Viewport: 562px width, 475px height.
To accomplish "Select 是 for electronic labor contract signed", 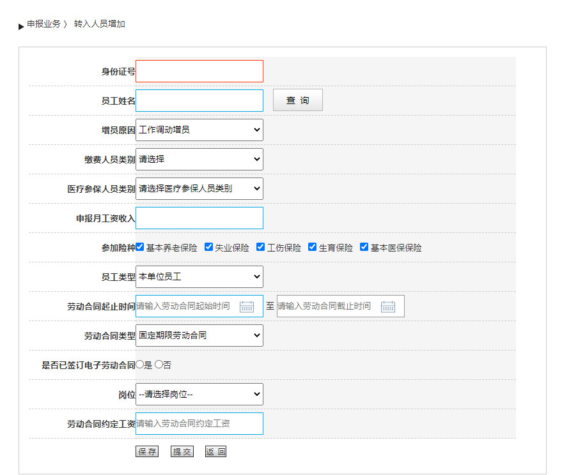I will click(139, 365).
